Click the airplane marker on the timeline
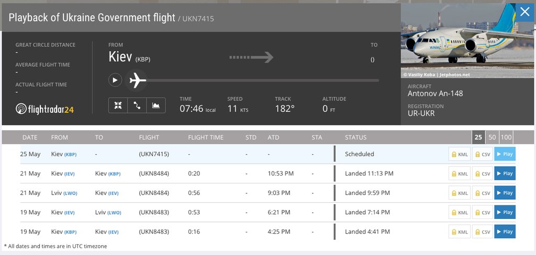The height and width of the screenshot is (255, 536). pyautogui.click(x=137, y=80)
